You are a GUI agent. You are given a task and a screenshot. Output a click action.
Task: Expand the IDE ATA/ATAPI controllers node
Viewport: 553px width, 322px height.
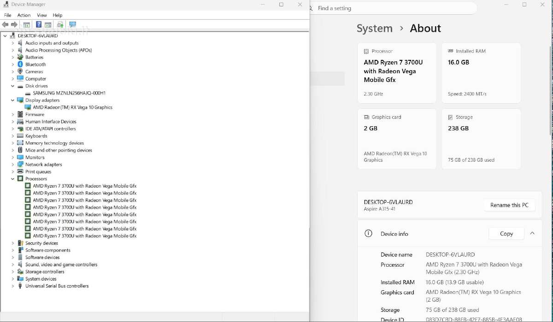pyautogui.click(x=13, y=129)
